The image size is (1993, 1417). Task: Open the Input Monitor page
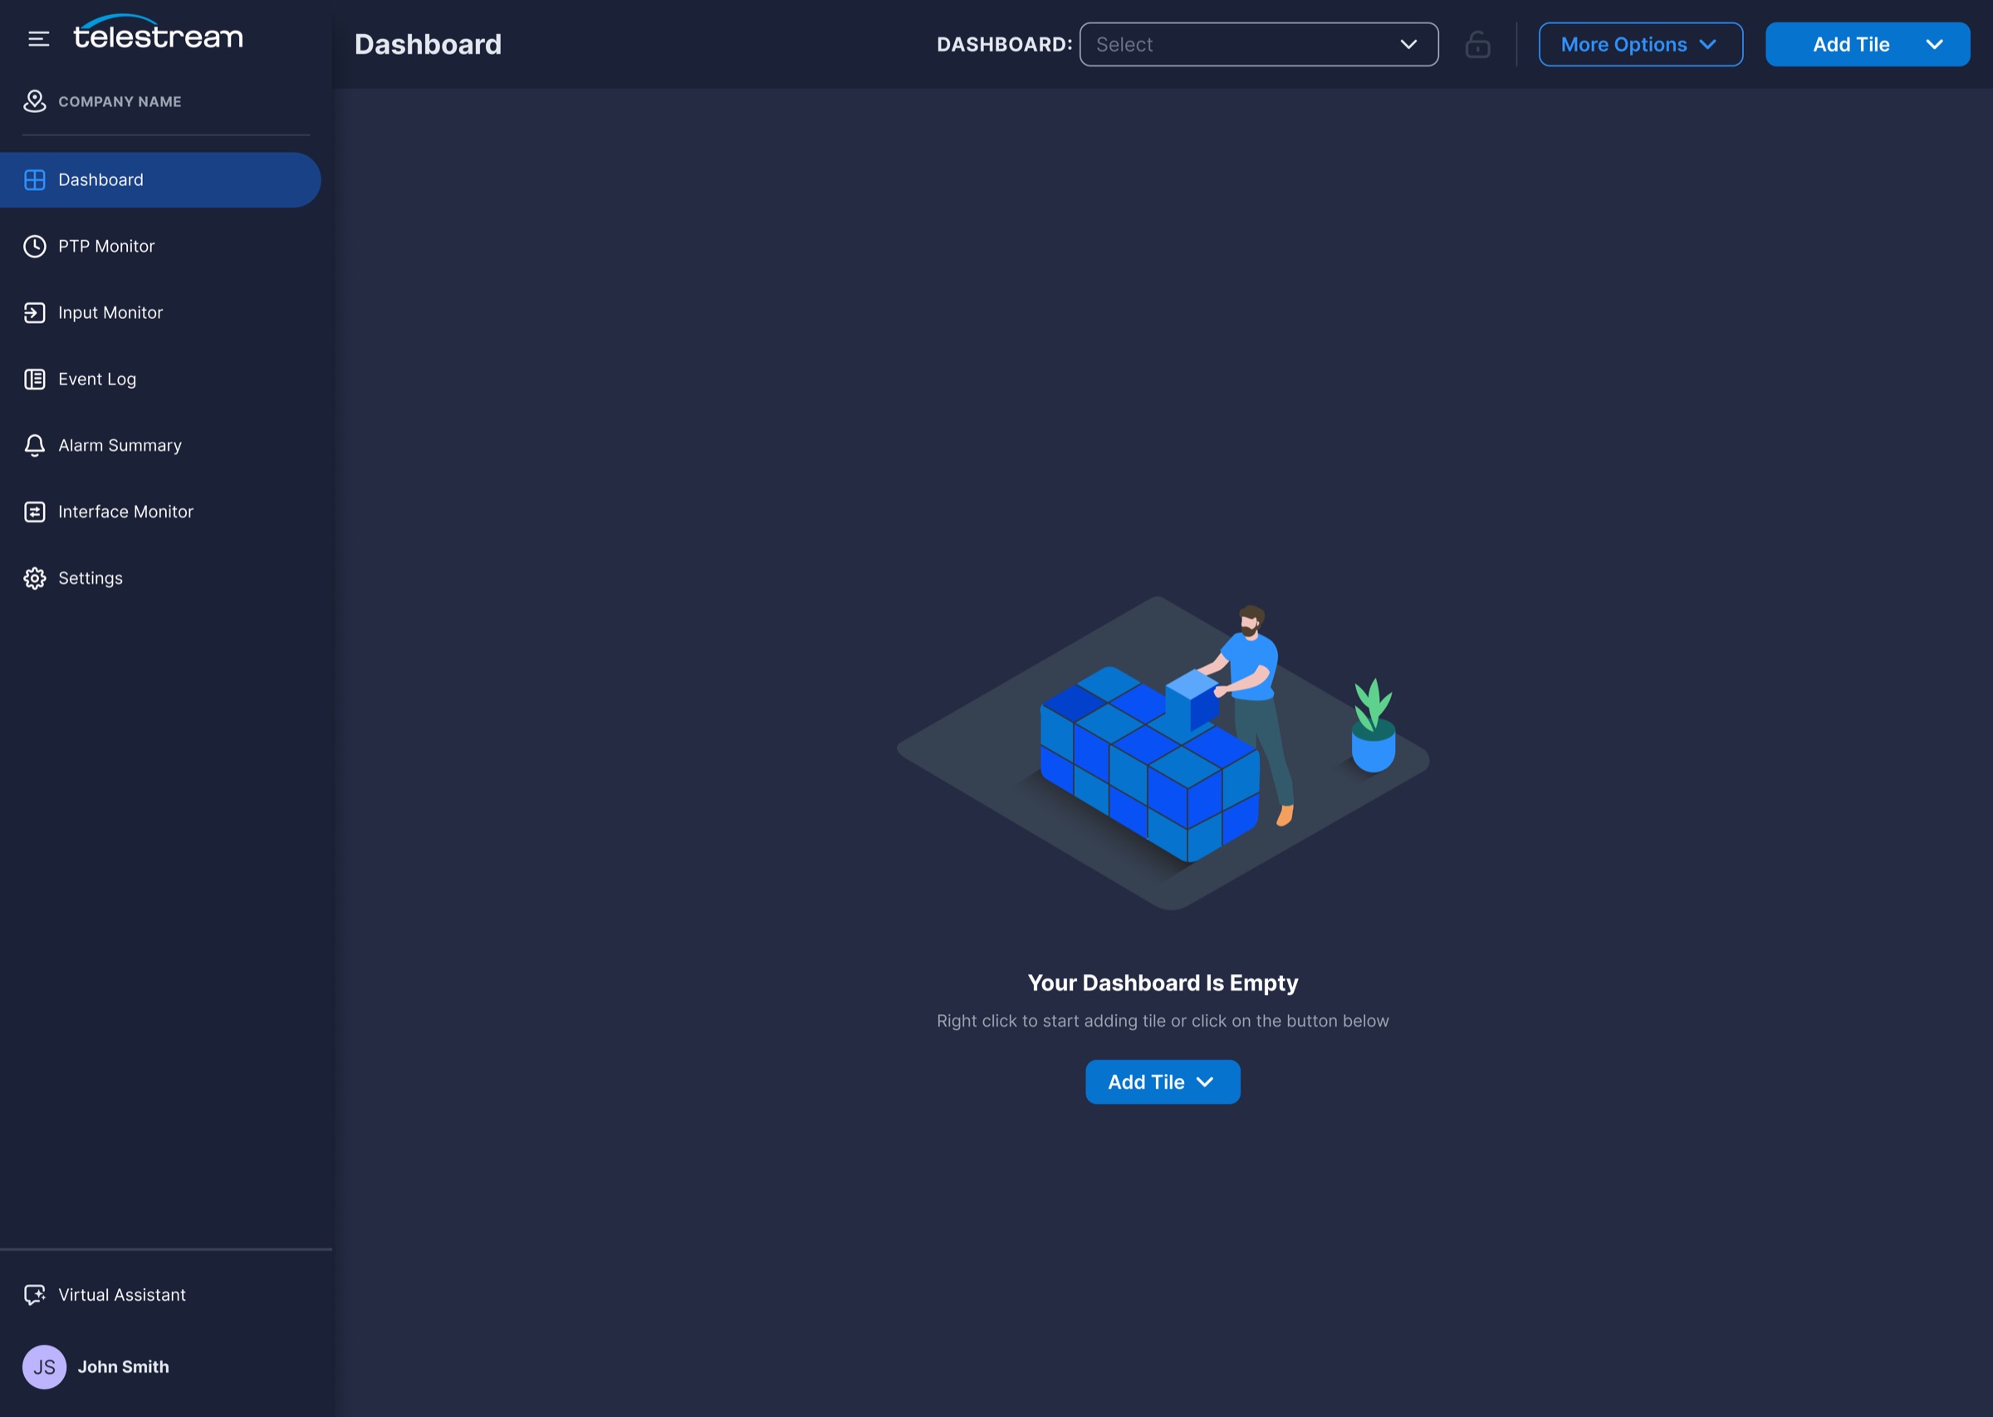[x=110, y=312]
